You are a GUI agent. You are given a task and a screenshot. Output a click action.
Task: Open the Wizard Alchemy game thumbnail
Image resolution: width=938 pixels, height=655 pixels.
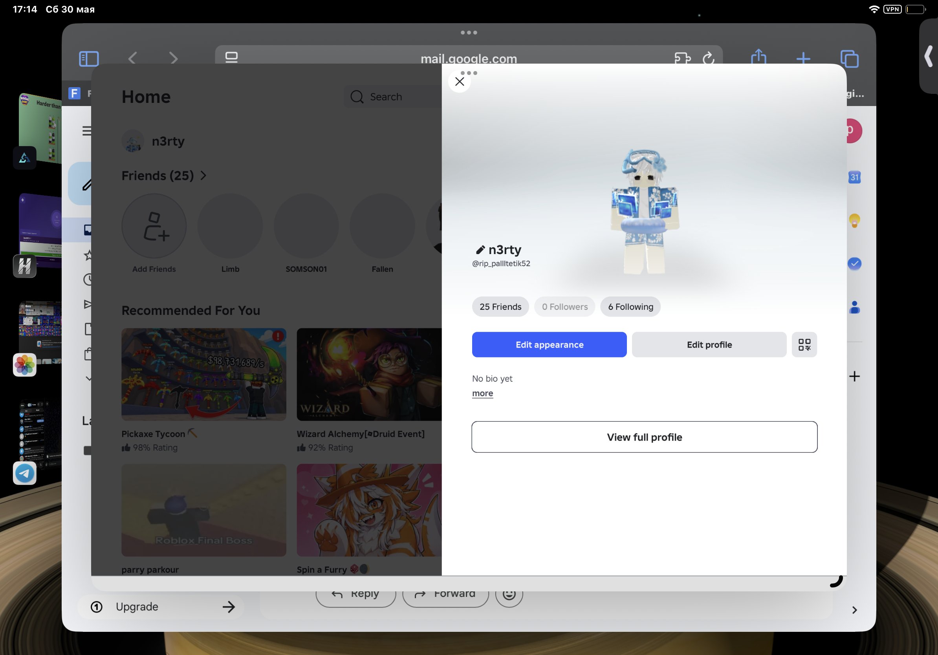coord(369,375)
